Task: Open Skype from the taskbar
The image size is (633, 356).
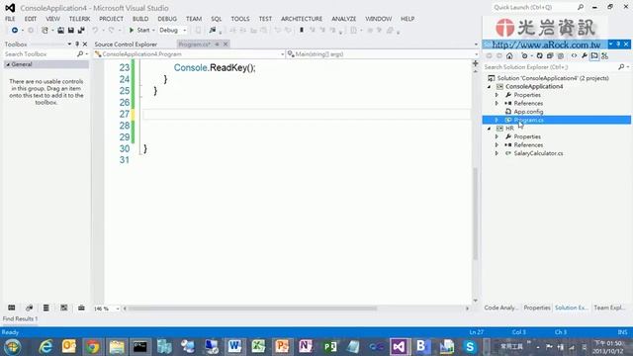Action: coord(470,347)
